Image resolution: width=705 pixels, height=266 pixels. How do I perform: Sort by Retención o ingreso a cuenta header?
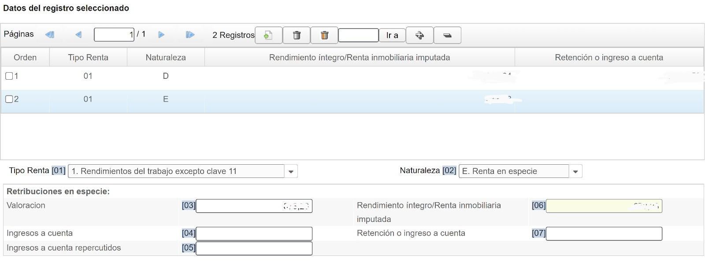(x=609, y=57)
